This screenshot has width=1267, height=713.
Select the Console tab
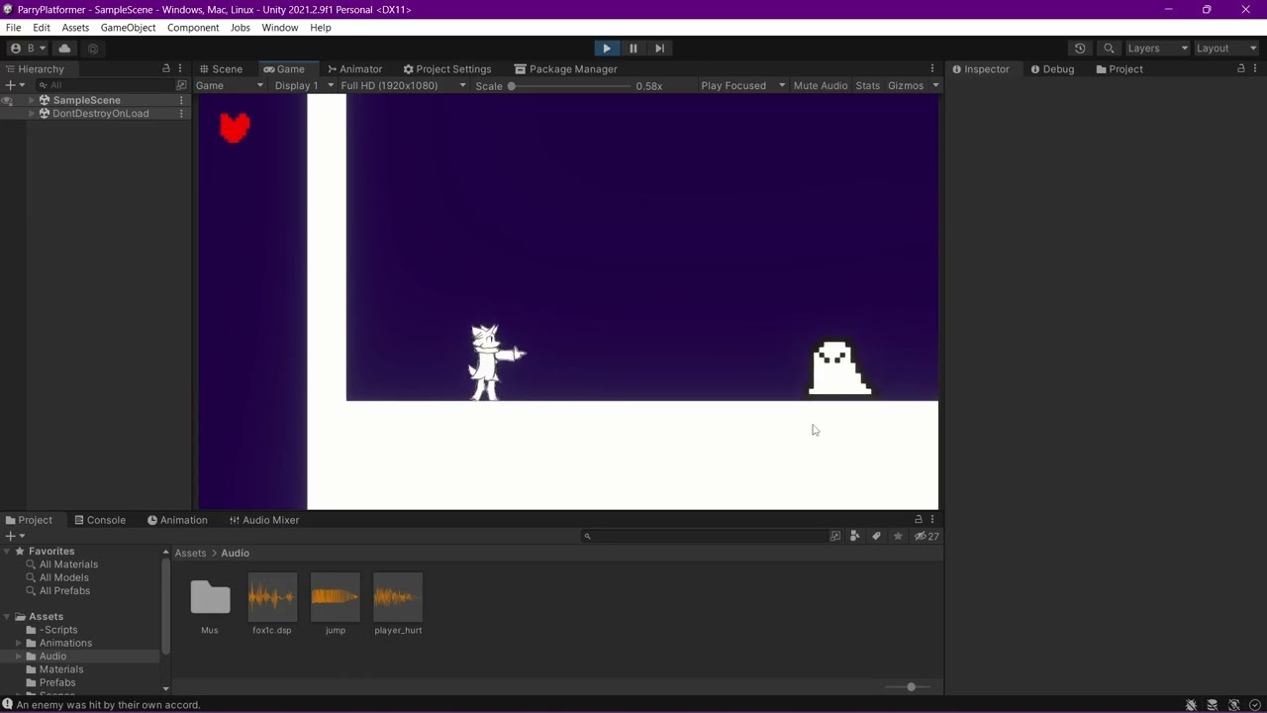pos(99,520)
